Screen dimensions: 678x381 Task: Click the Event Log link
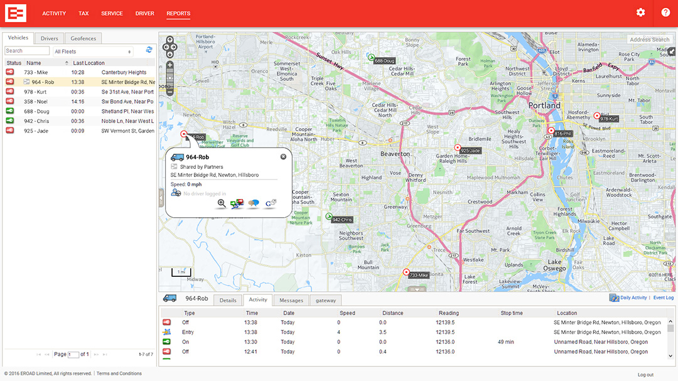click(664, 298)
